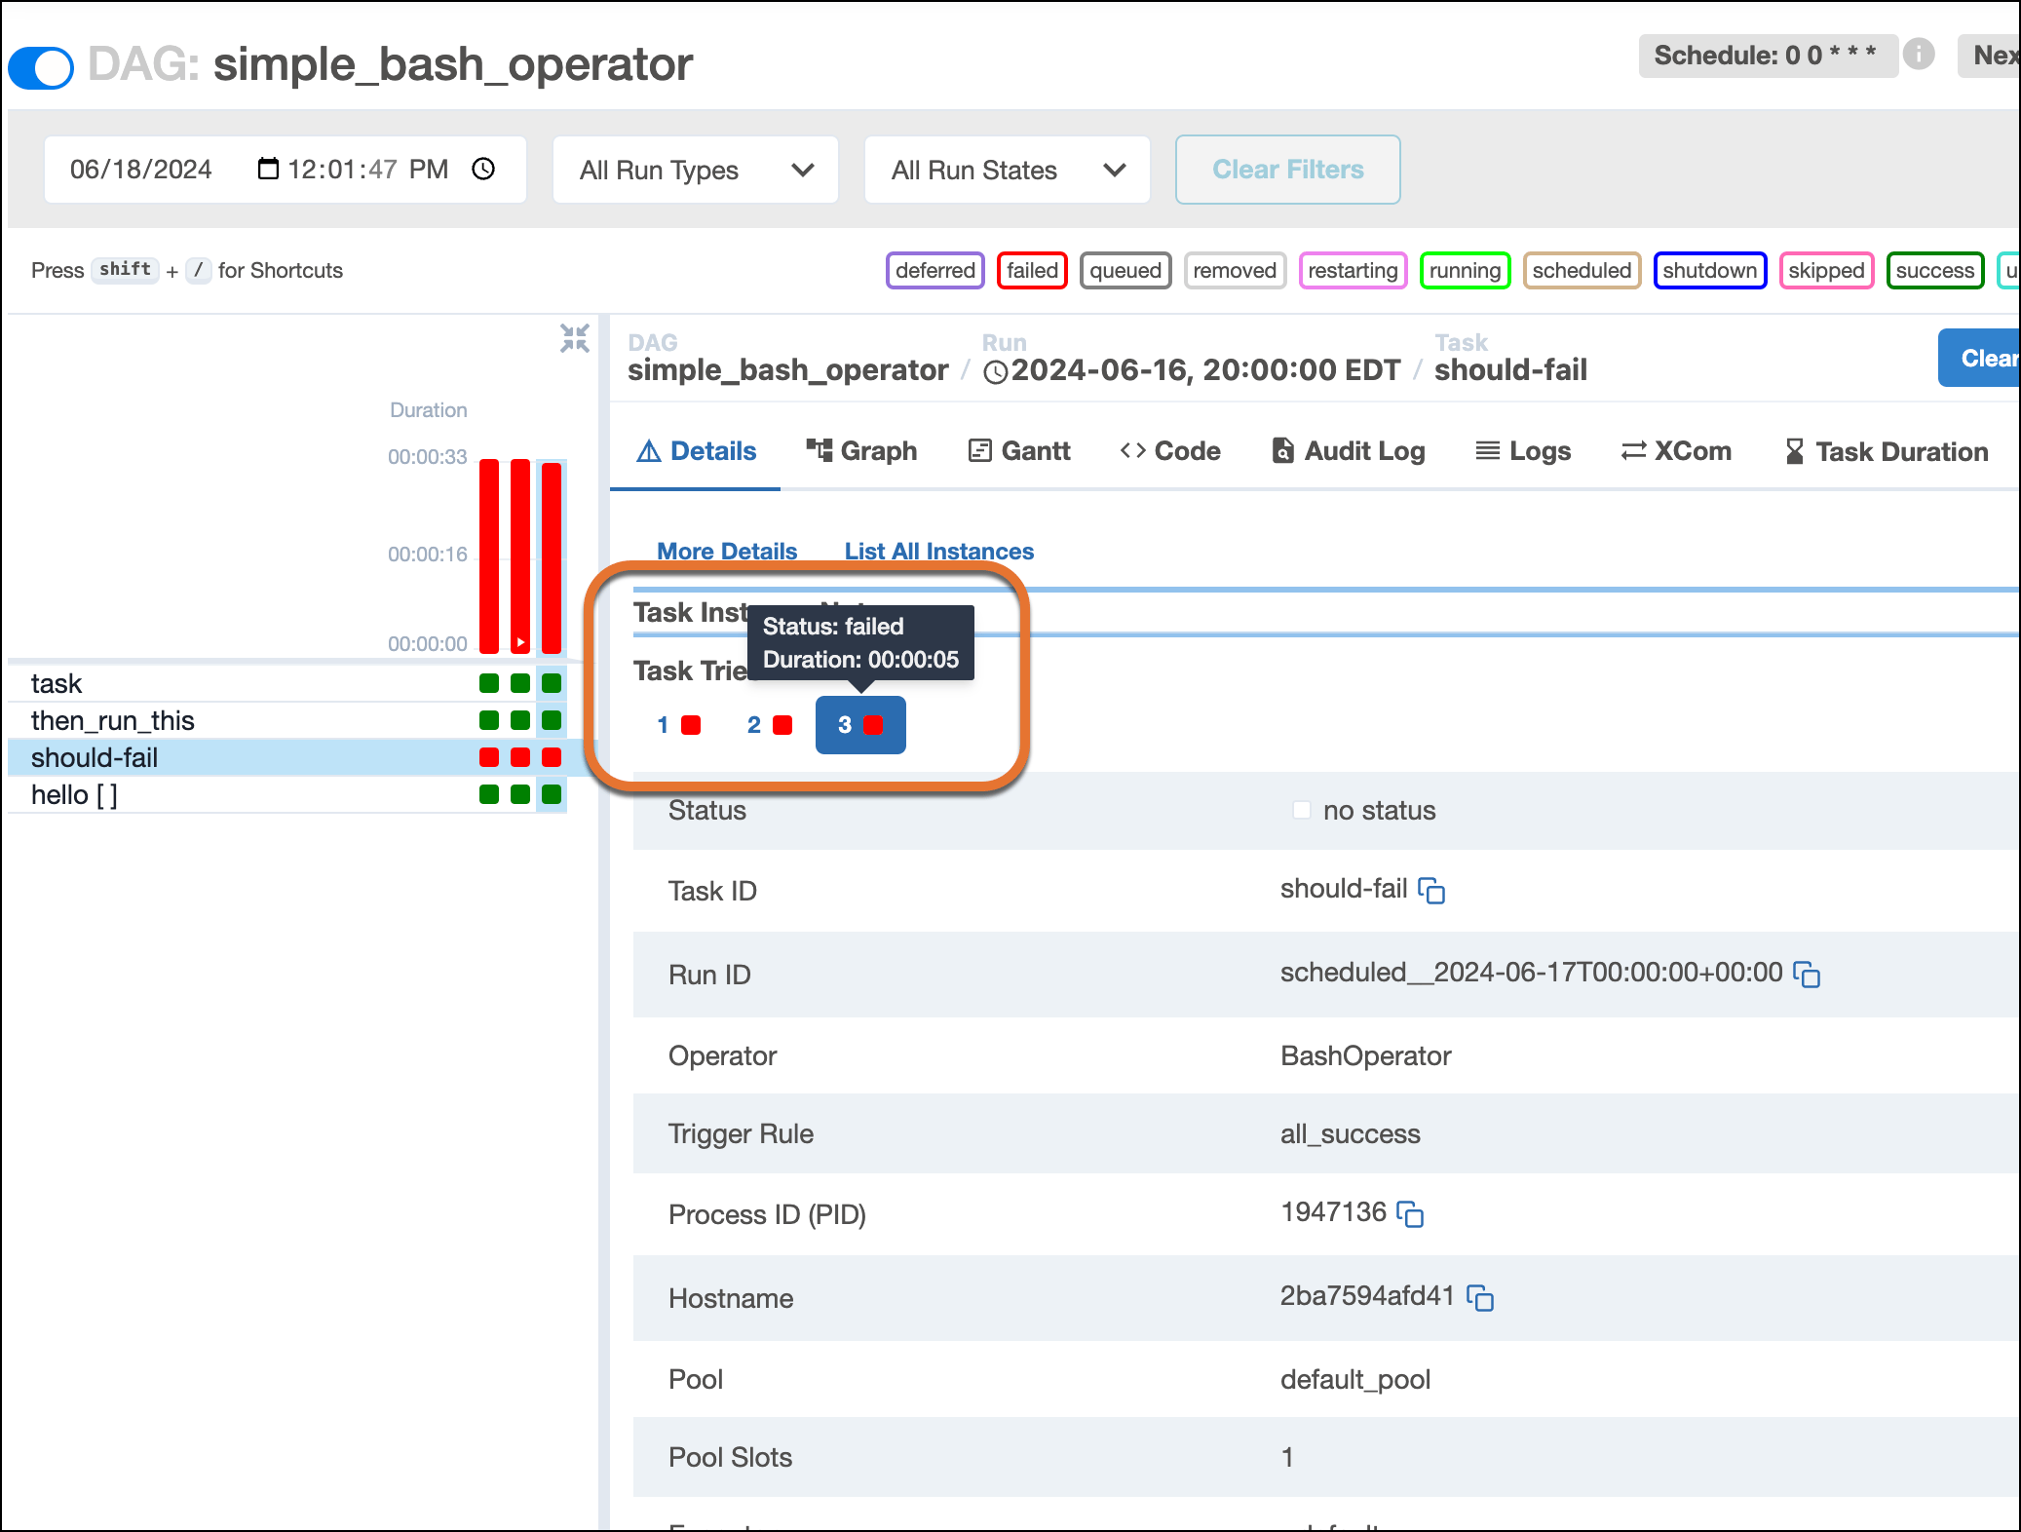Click the schedule info icon
Viewport: 2021px width, 1532px height.
pos(1919,55)
